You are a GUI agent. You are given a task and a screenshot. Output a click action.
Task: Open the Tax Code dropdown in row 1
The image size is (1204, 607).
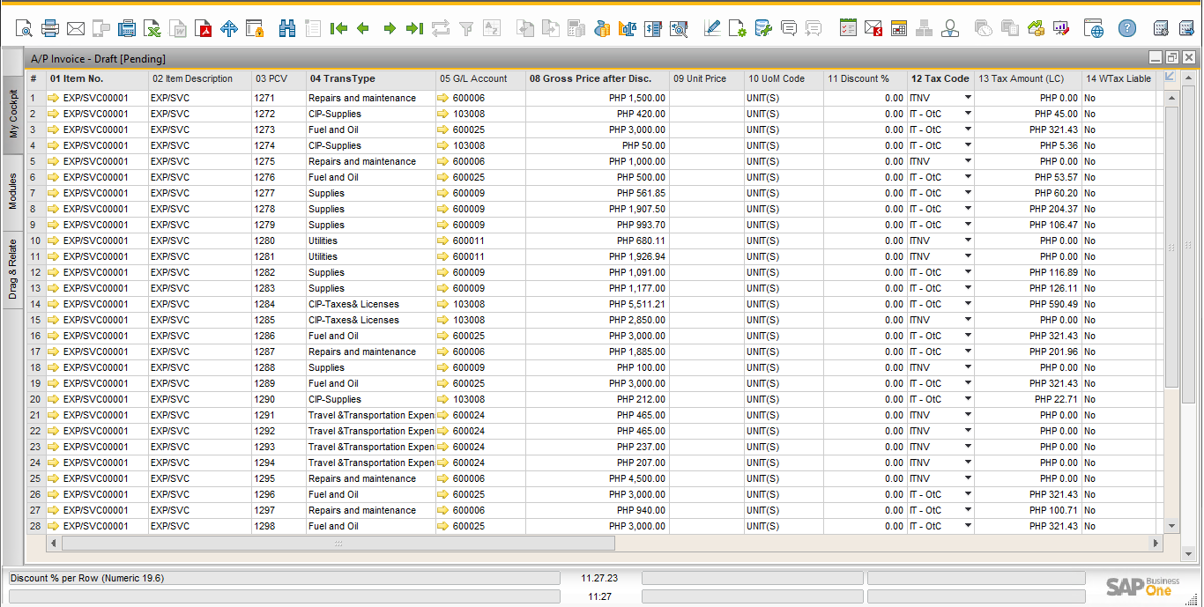point(968,98)
